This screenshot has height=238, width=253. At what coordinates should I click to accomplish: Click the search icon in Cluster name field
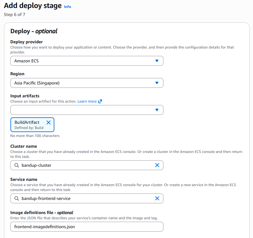click(16, 165)
